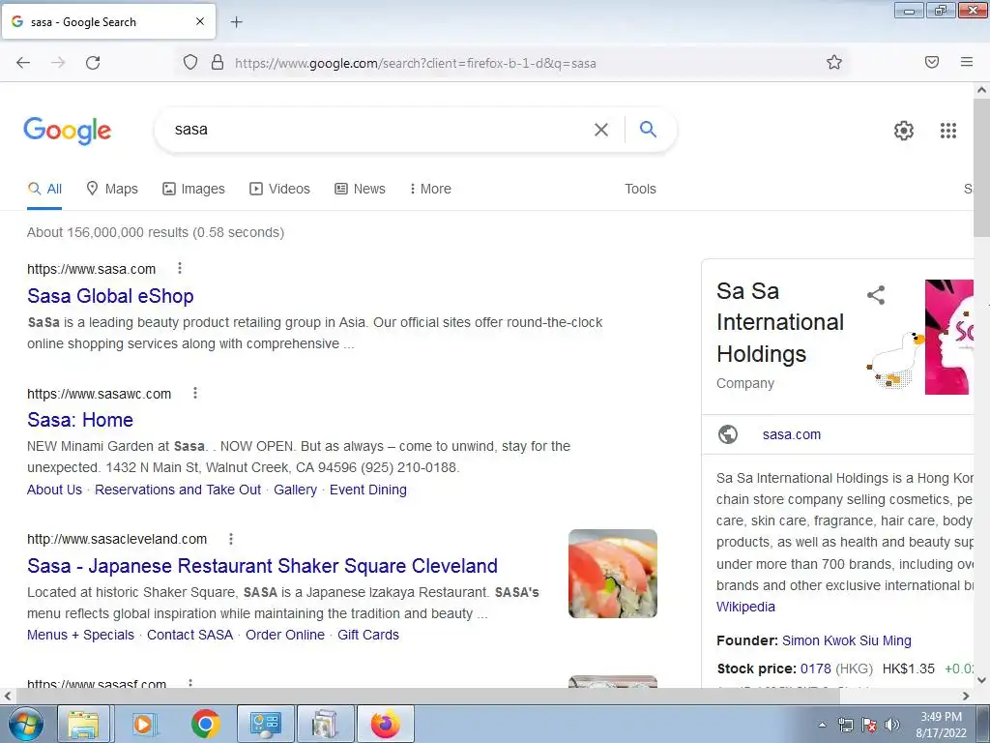
Task: Close the sasa Google Search tab
Action: click(199, 21)
